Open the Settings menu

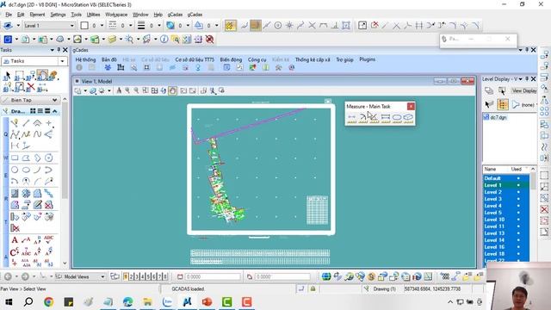(x=58, y=15)
